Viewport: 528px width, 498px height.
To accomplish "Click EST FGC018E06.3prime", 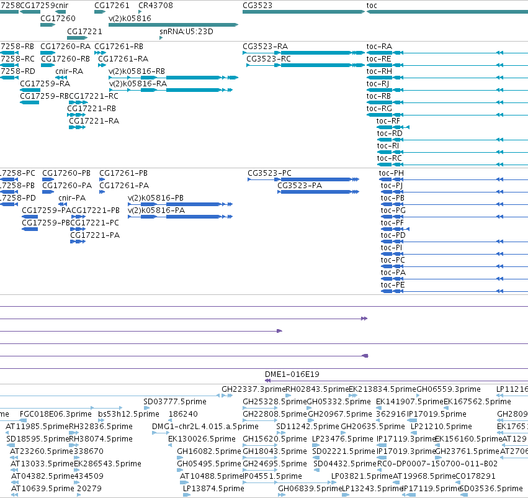I will pos(56,414).
